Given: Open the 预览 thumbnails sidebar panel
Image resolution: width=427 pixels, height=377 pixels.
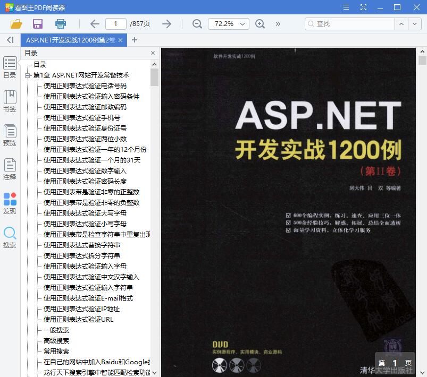Looking at the screenshot, I should (x=10, y=135).
